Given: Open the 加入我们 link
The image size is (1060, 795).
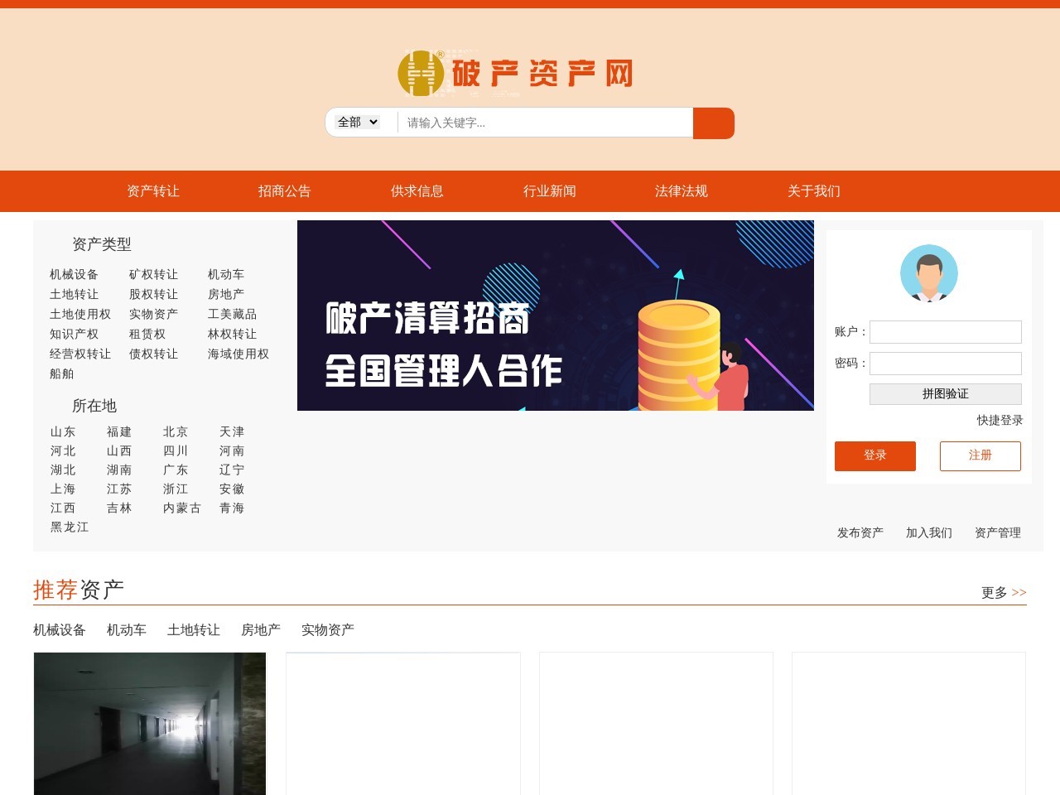Looking at the screenshot, I should click(927, 532).
